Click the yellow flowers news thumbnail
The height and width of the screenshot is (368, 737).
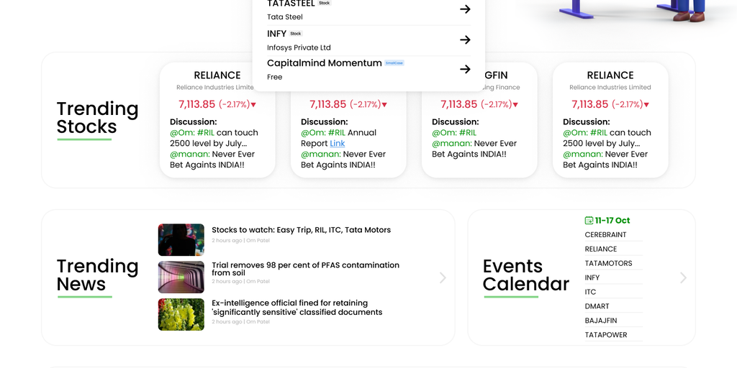click(x=181, y=315)
